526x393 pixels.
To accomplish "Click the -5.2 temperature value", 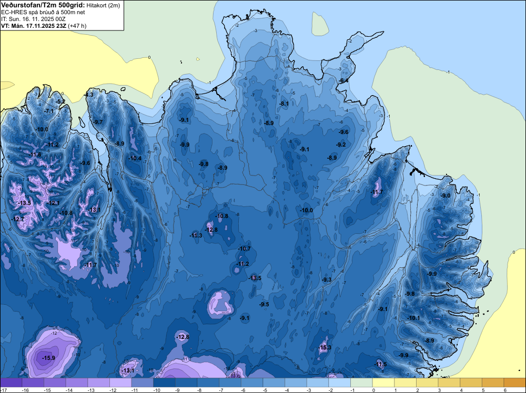I will pos(60,101).
